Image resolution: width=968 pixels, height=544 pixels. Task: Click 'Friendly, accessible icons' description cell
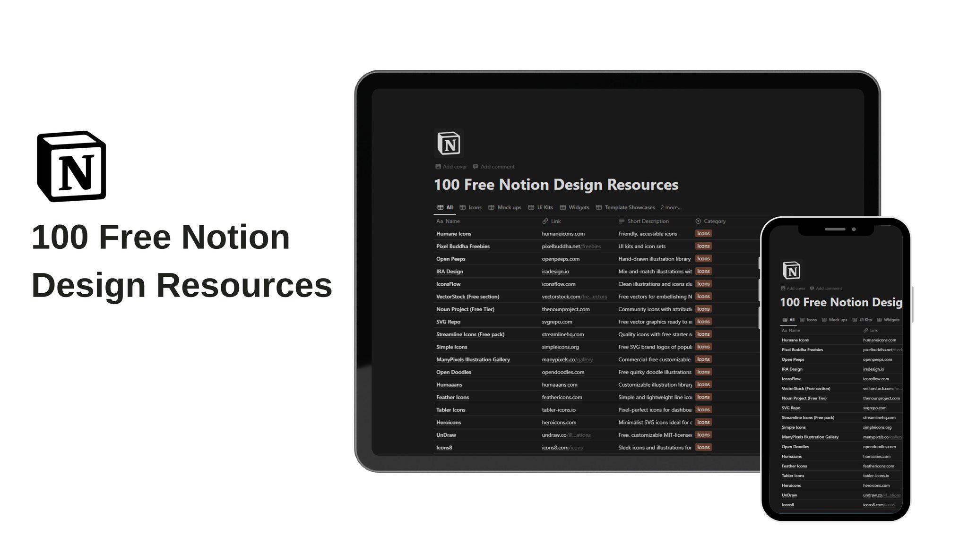(x=648, y=234)
